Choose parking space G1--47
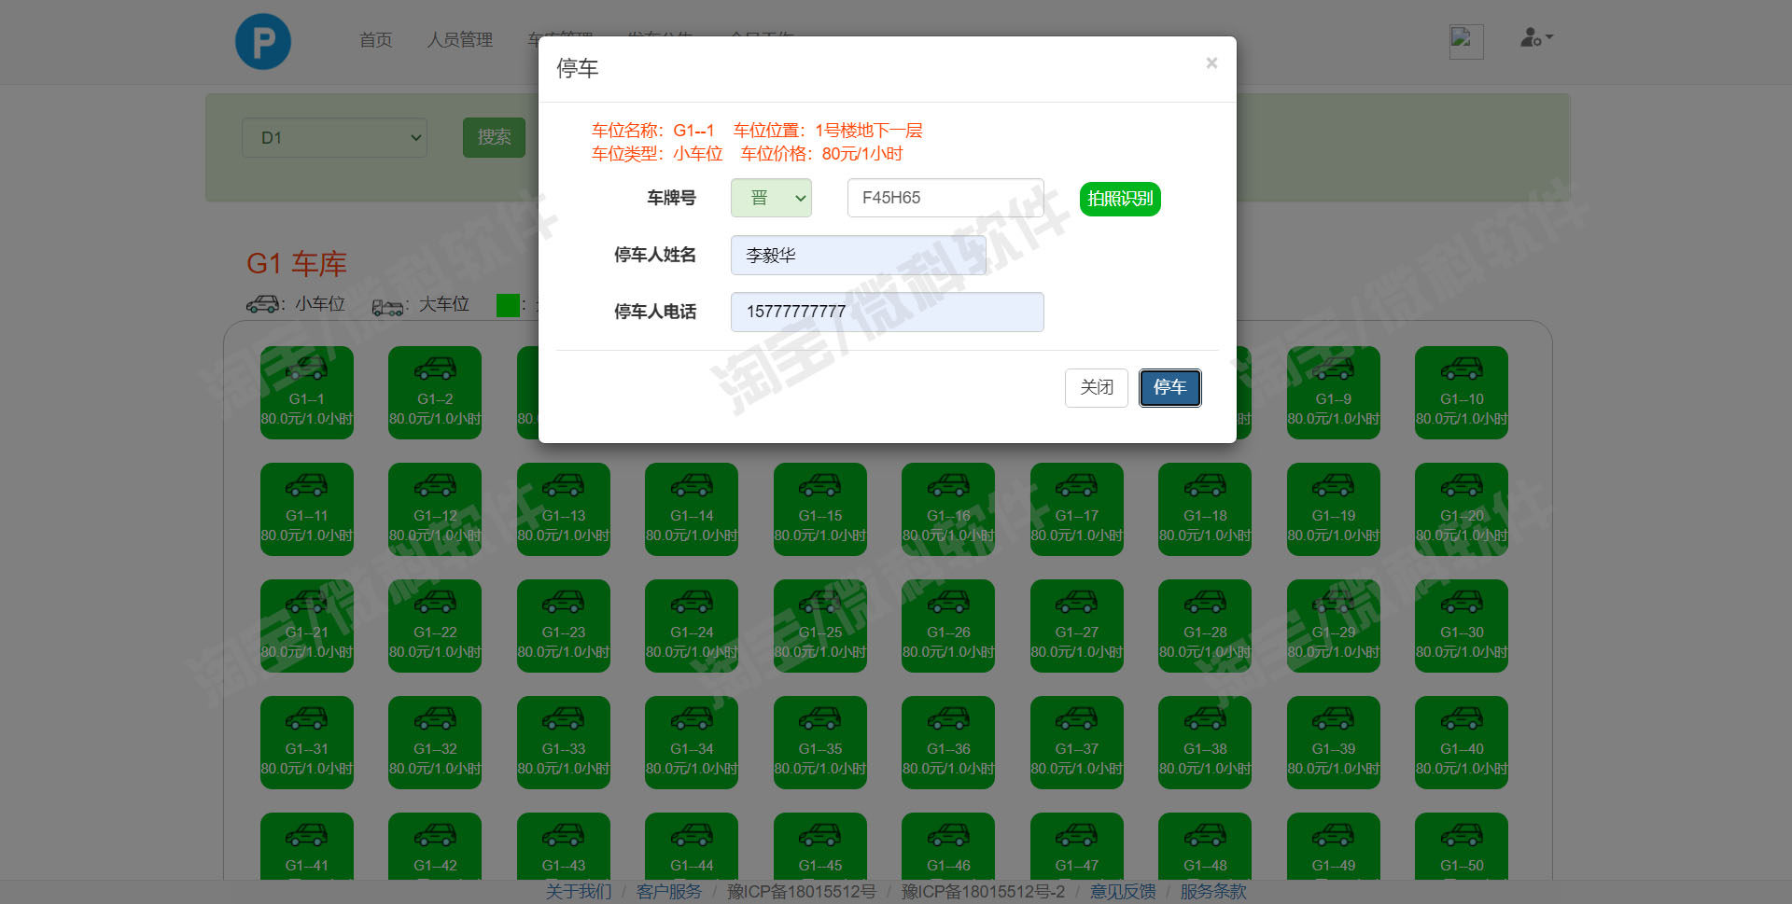 1077,846
